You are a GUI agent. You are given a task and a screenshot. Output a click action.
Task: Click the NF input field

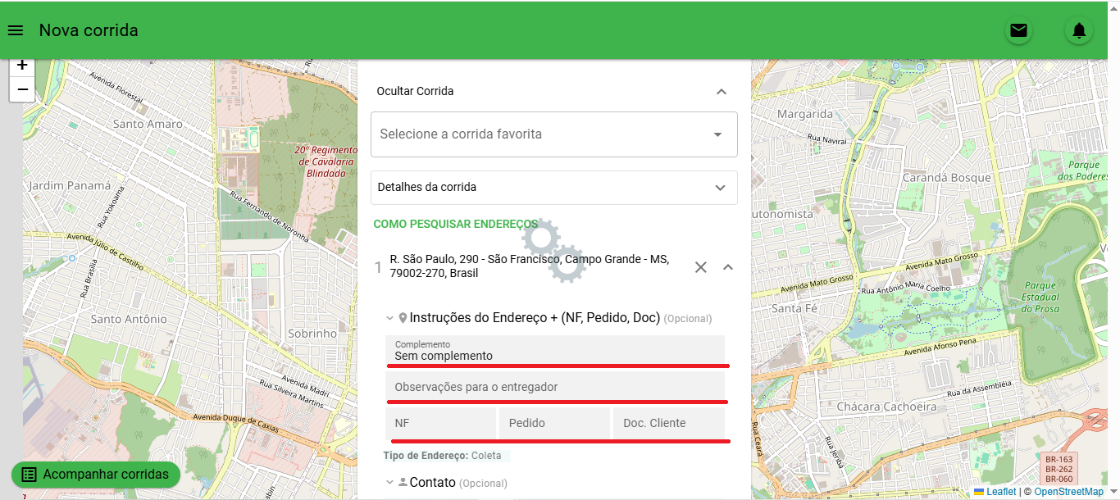441,424
